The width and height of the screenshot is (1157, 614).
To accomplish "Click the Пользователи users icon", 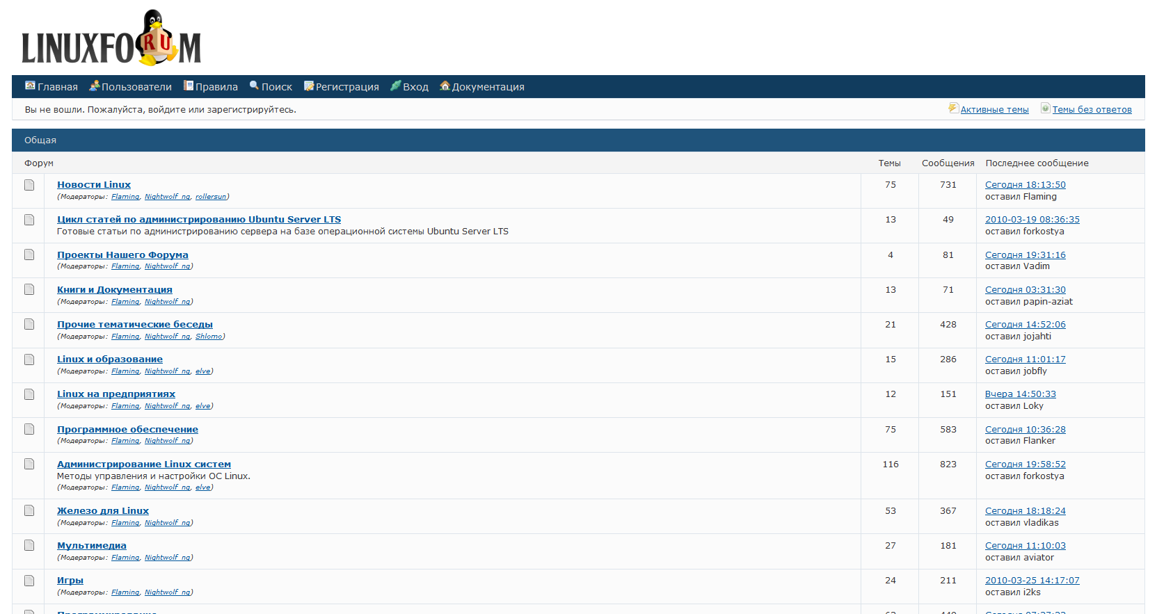I will [x=94, y=86].
